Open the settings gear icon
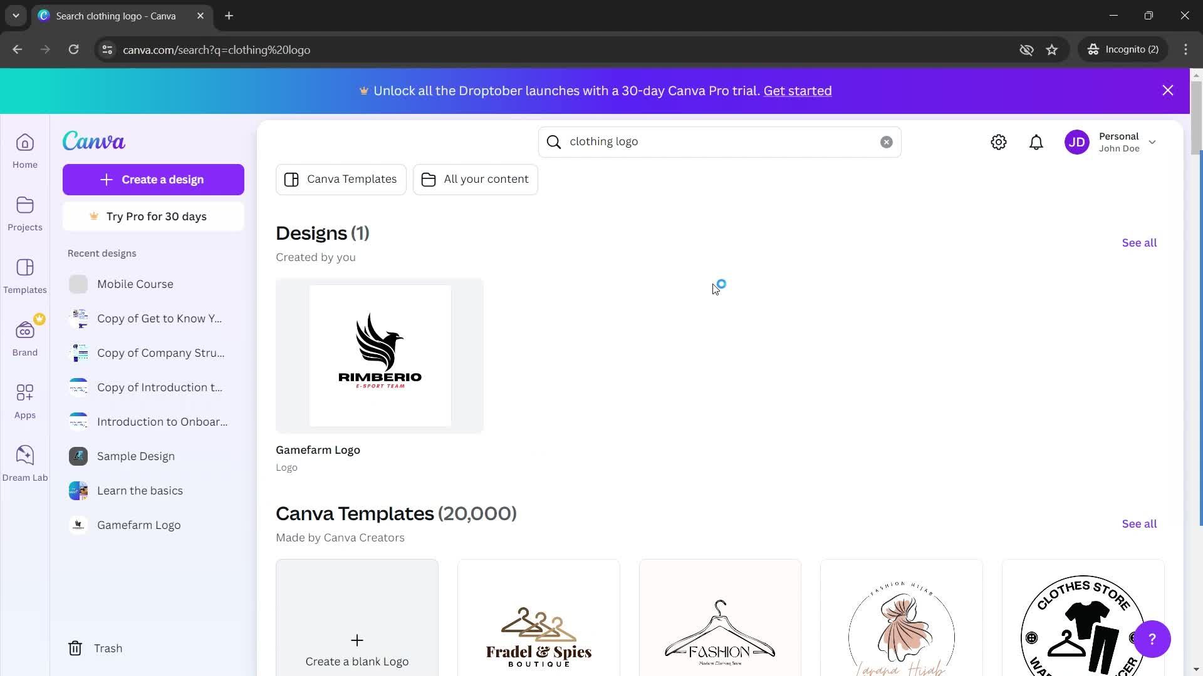 pos(999,142)
